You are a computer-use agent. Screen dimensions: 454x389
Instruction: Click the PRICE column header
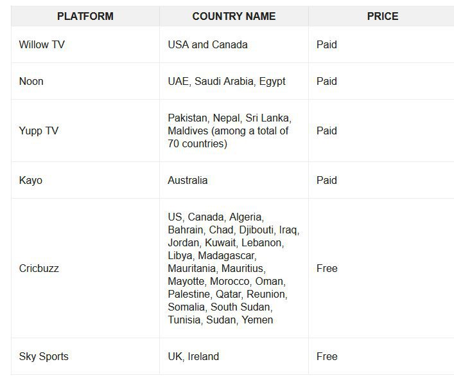(383, 16)
